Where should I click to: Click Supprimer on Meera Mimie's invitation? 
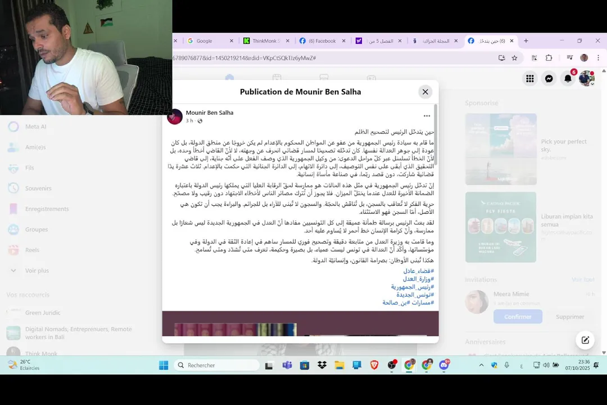tap(569, 317)
